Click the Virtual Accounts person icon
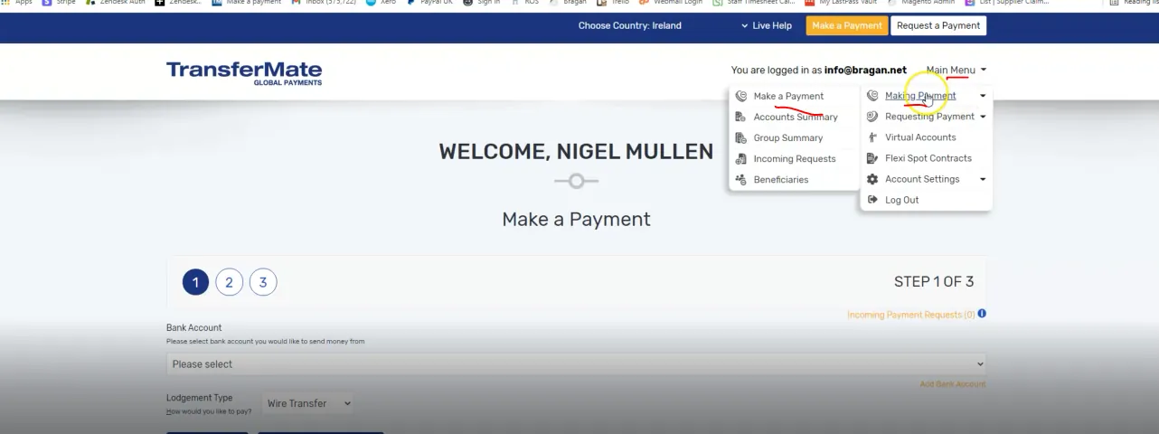This screenshot has height=434, width=1159. coord(872,137)
